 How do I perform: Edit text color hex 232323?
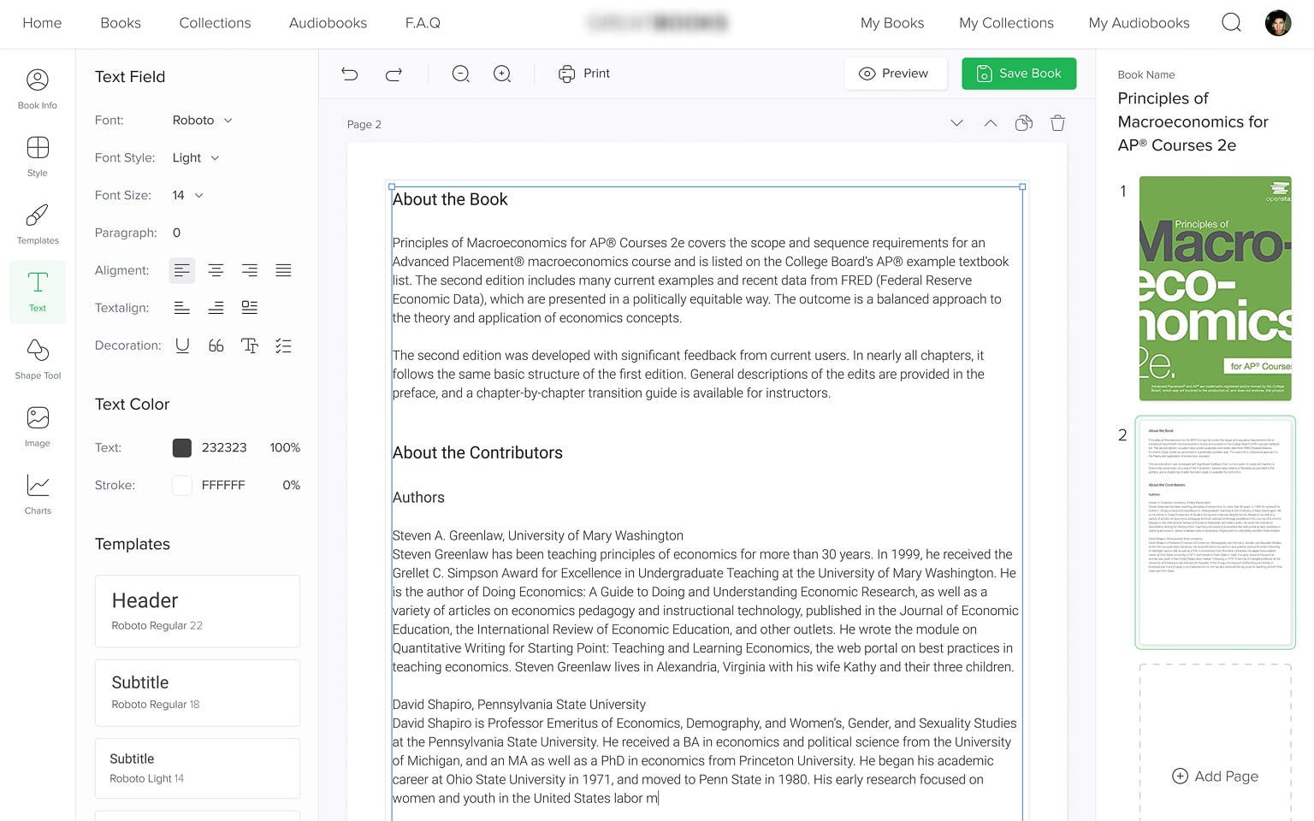pyautogui.click(x=224, y=447)
